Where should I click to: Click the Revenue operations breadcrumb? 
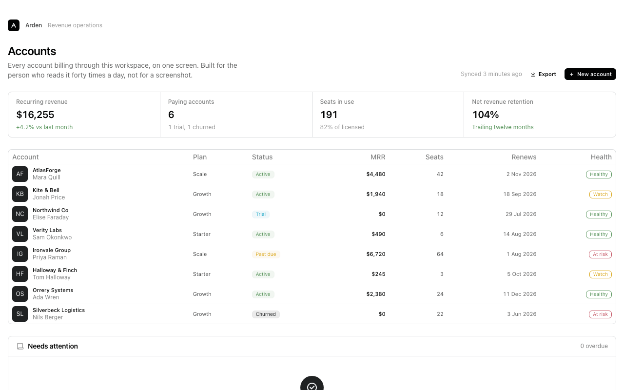[75, 25]
